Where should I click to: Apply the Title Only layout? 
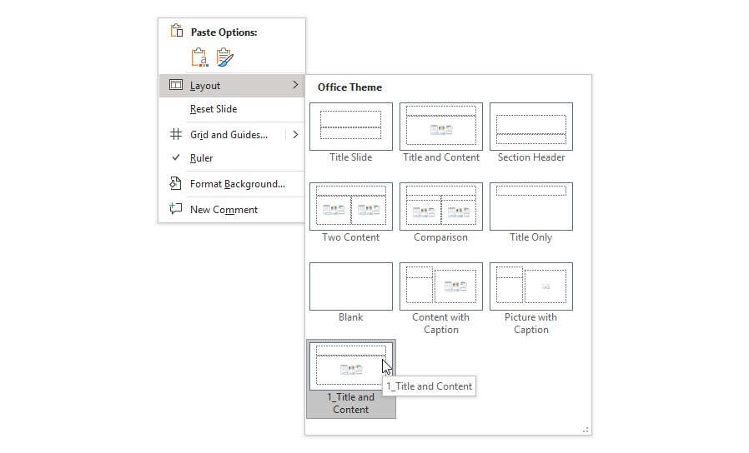click(531, 207)
